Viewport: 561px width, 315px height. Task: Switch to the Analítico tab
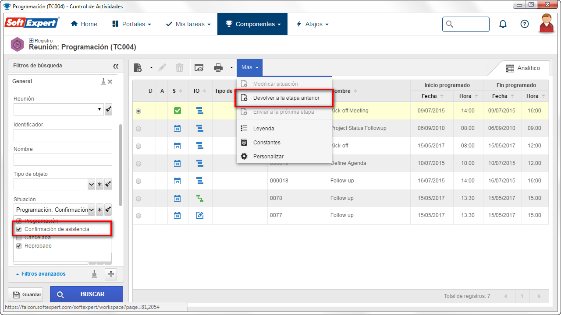523,68
